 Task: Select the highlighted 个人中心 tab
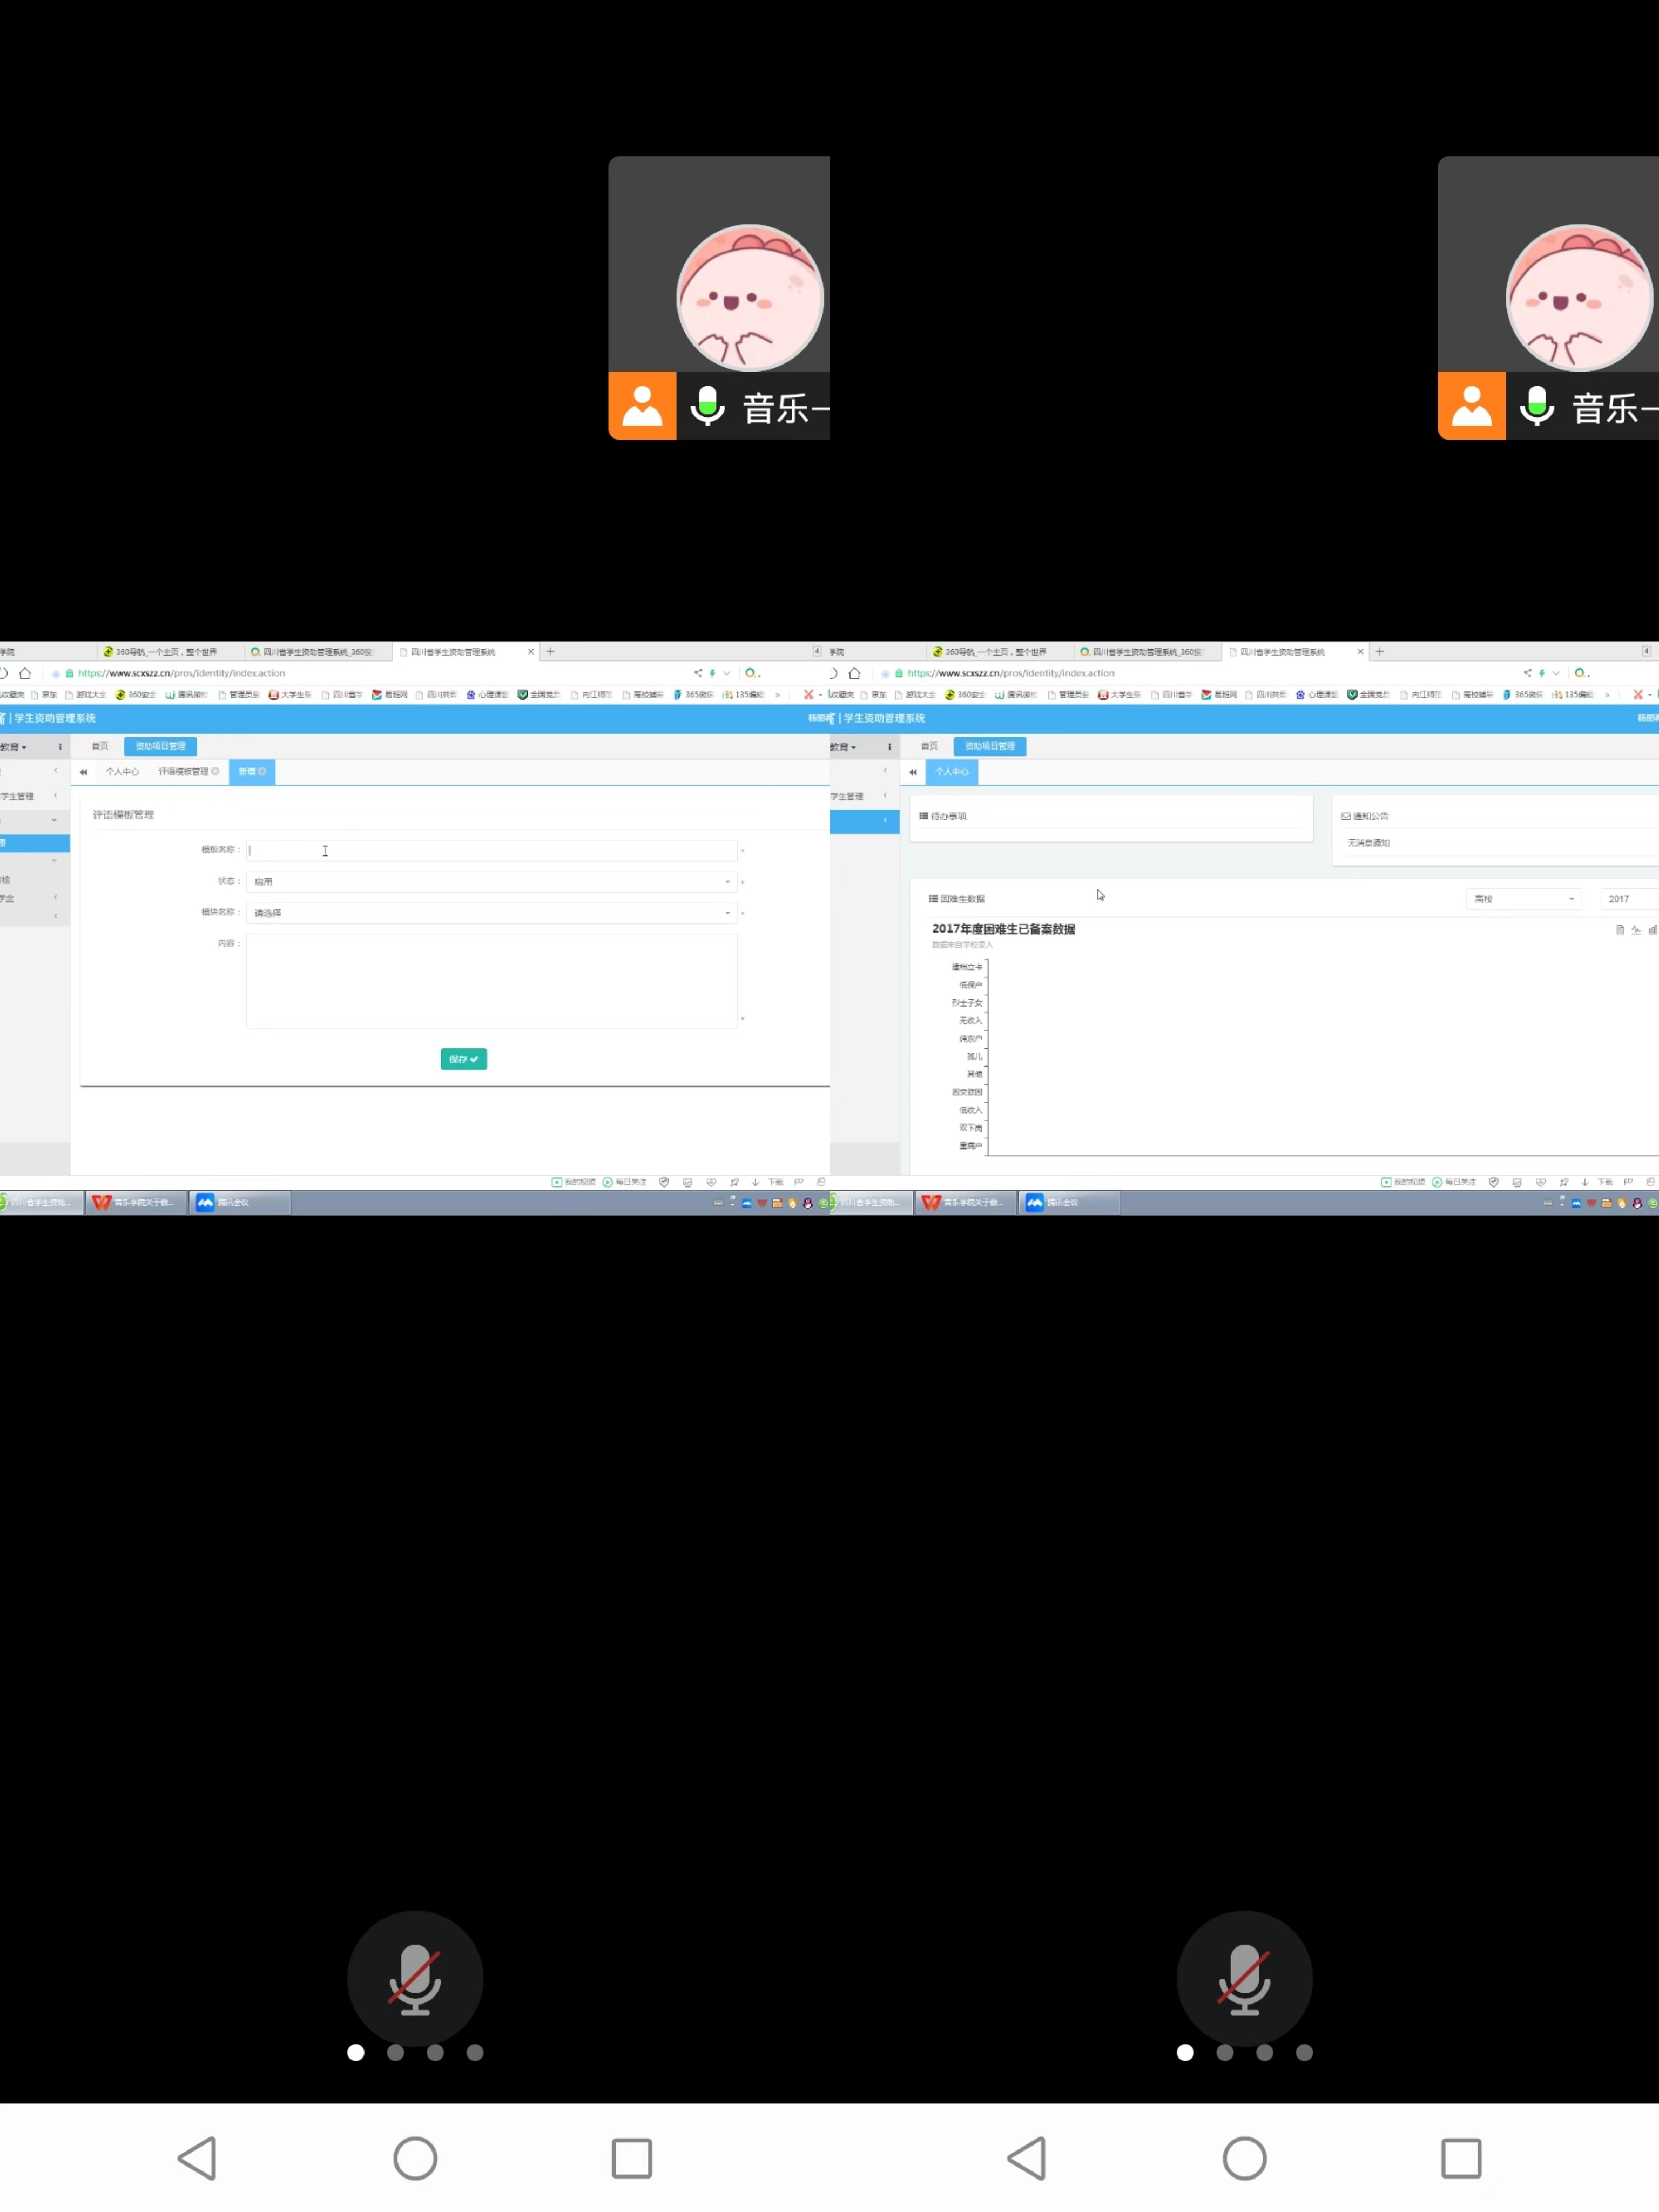(x=951, y=771)
